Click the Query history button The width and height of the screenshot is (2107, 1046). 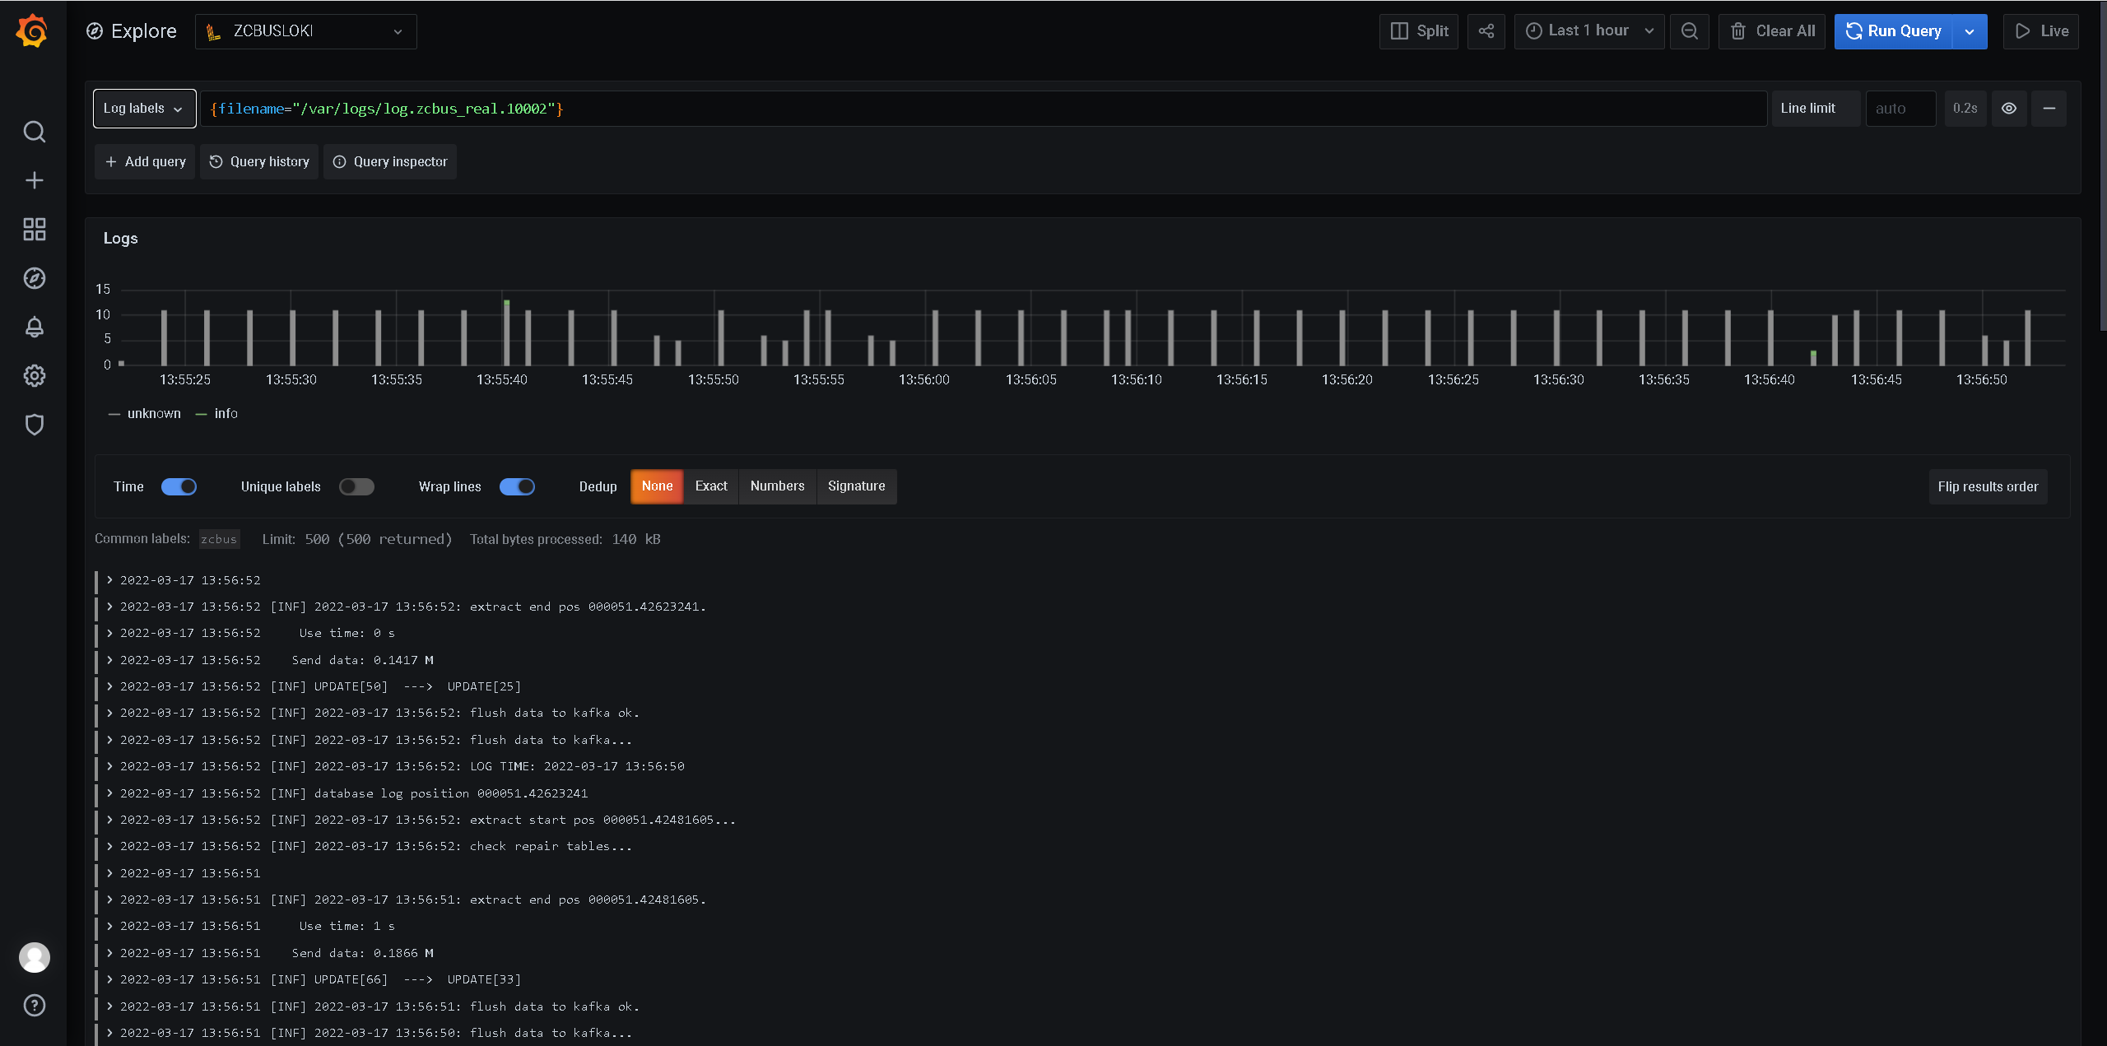tap(259, 161)
